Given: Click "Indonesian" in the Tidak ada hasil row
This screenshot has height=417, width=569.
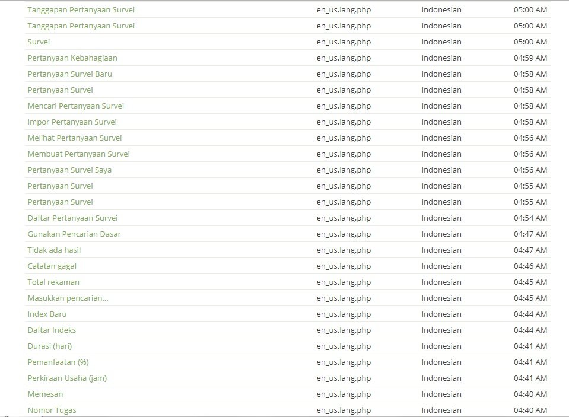Looking at the screenshot, I should click(441, 250).
